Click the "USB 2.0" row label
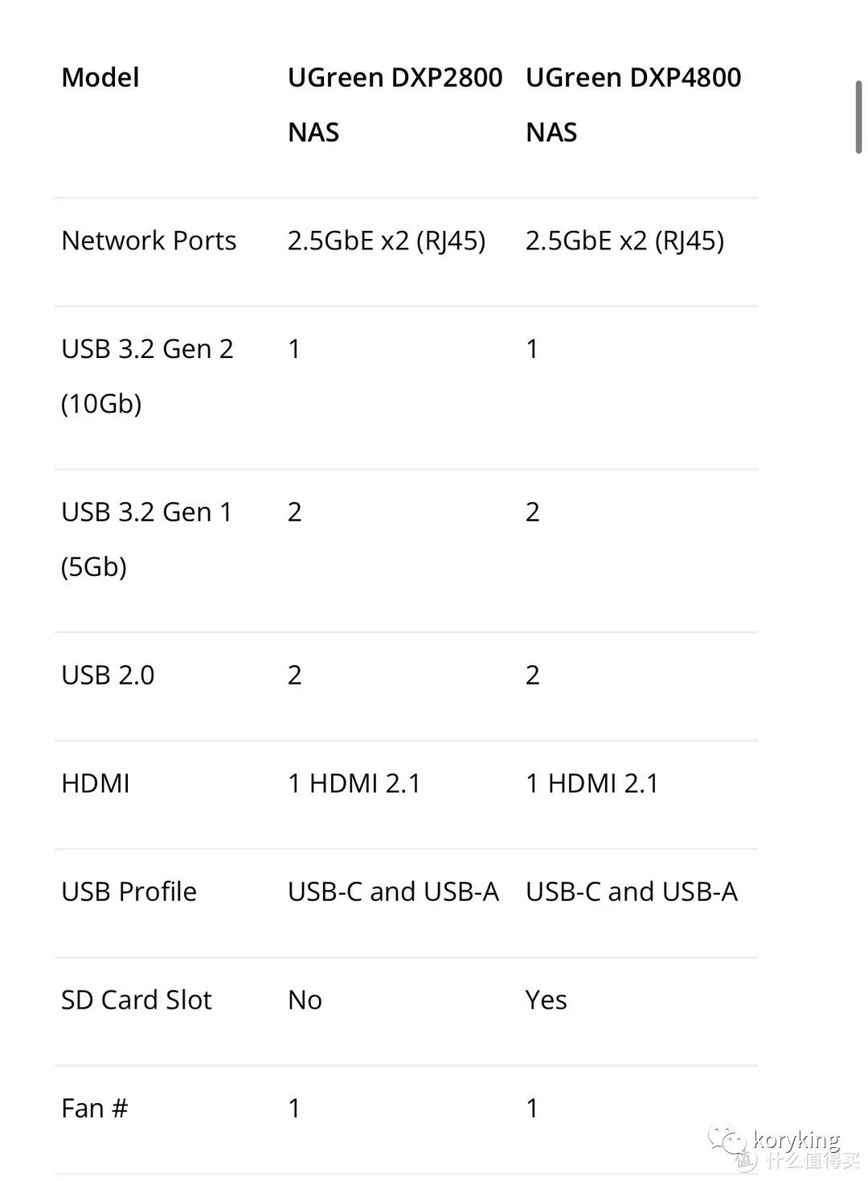The height and width of the screenshot is (1181, 868). [x=108, y=675]
